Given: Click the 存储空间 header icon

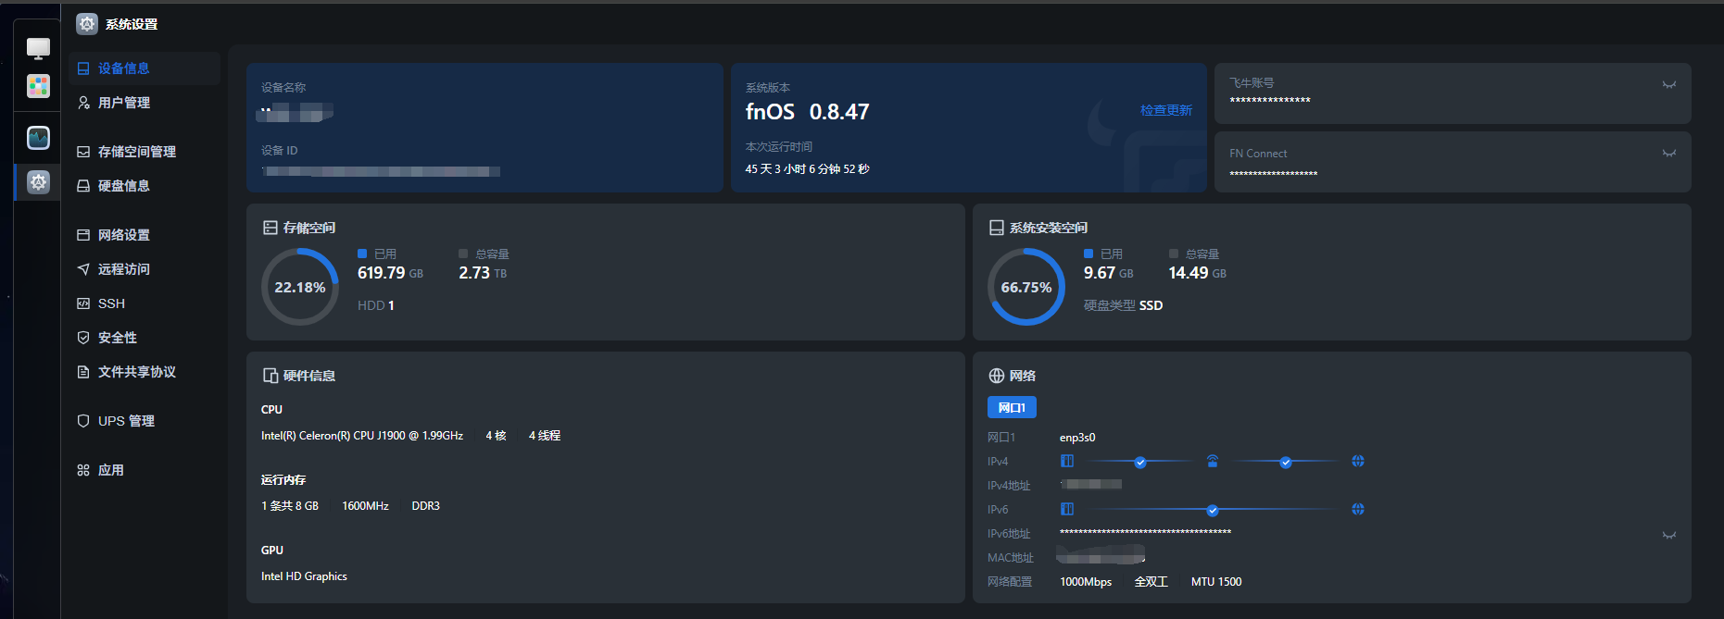Looking at the screenshot, I should (271, 228).
